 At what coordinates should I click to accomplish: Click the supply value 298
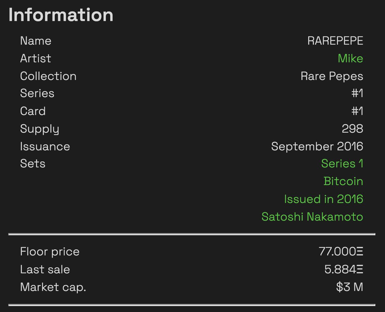353,129
